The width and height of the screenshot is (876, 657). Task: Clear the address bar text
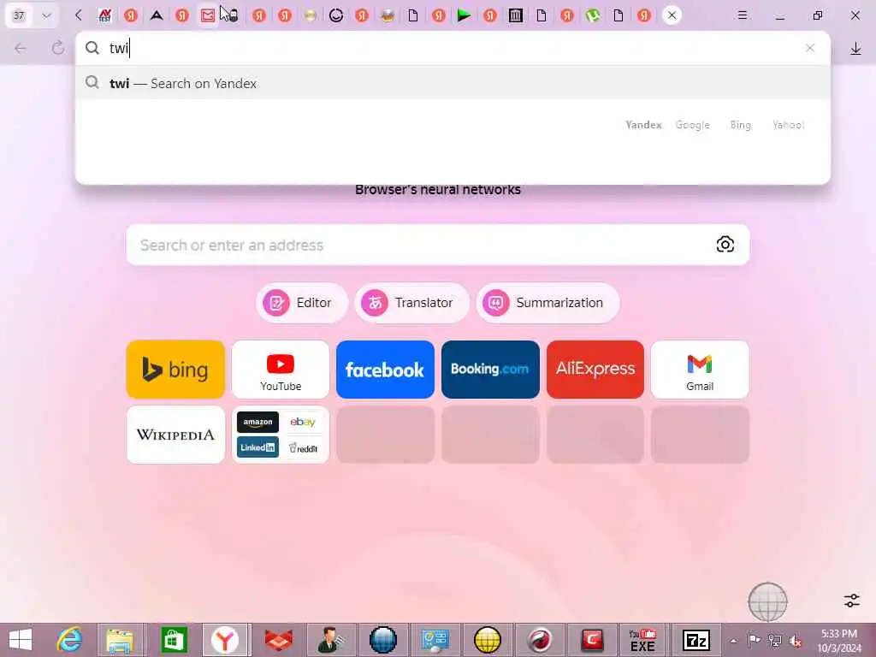coord(810,49)
